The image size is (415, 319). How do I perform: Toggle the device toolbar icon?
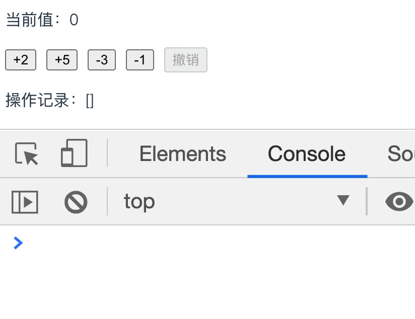(x=74, y=153)
